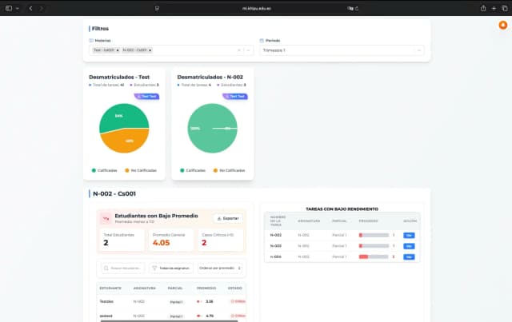Click the downward trend icon beside Estudiantes con Bajo Promedio
This screenshot has height=322, width=512.
click(x=106, y=218)
